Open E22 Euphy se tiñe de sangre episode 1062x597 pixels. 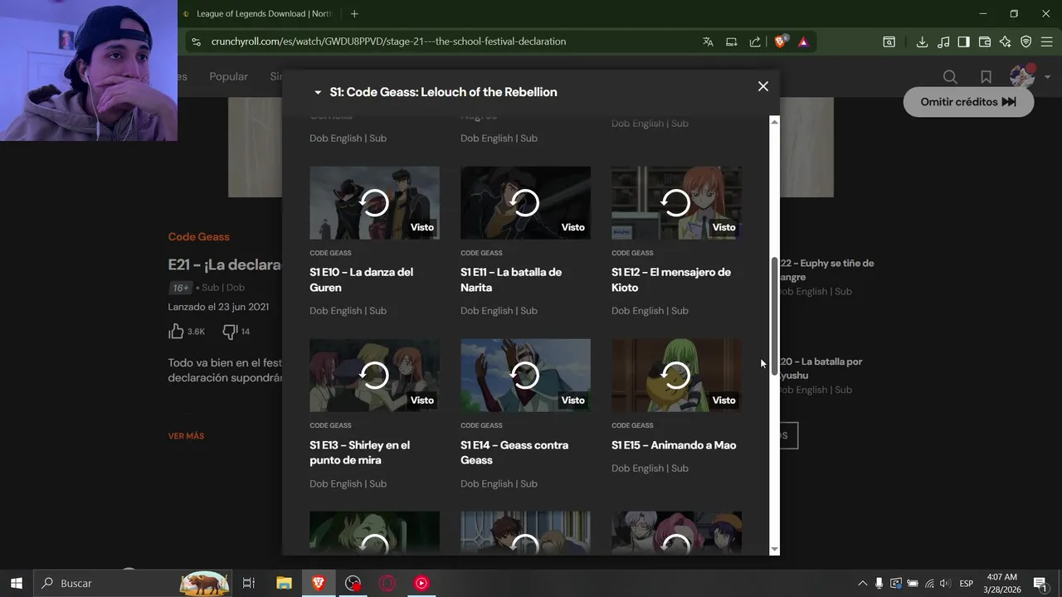[x=826, y=270]
